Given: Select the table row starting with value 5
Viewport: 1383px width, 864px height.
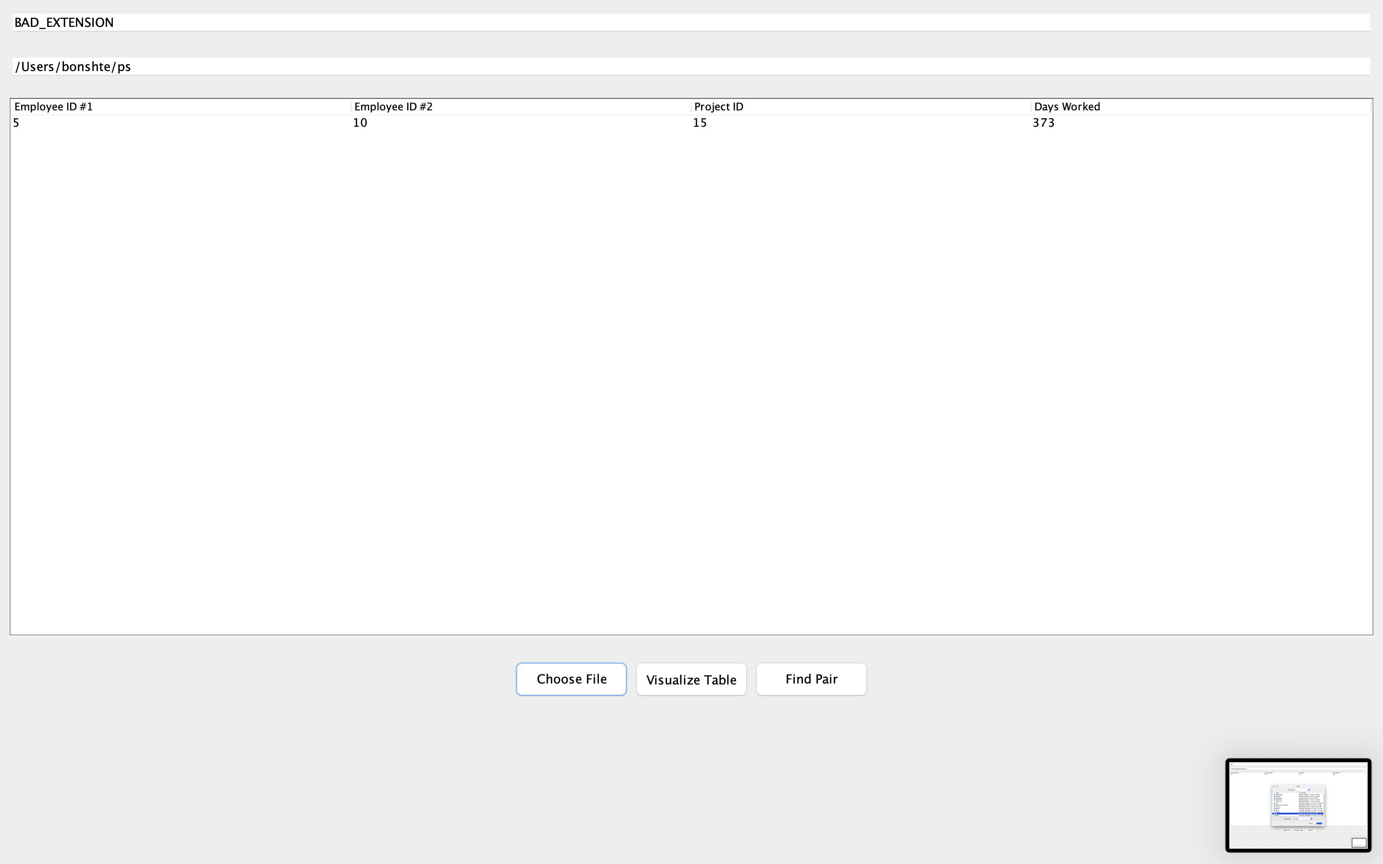Looking at the screenshot, I should tap(171, 122).
